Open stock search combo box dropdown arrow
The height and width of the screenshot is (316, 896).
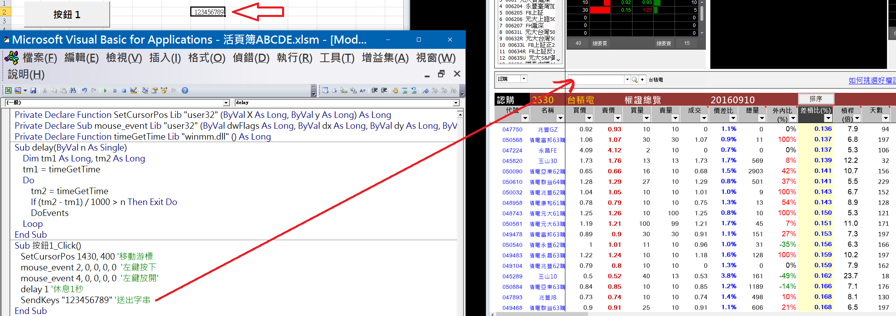tap(627, 80)
